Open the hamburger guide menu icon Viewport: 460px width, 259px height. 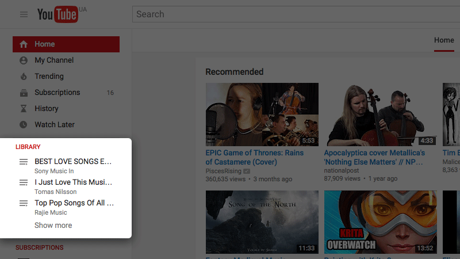[24, 14]
